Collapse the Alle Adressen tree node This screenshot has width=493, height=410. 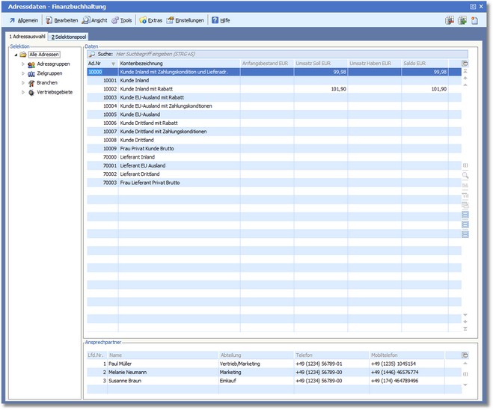click(15, 55)
